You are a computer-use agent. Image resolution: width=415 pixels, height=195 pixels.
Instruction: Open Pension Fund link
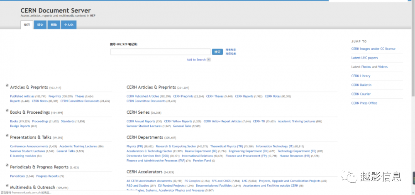(x=202, y=161)
